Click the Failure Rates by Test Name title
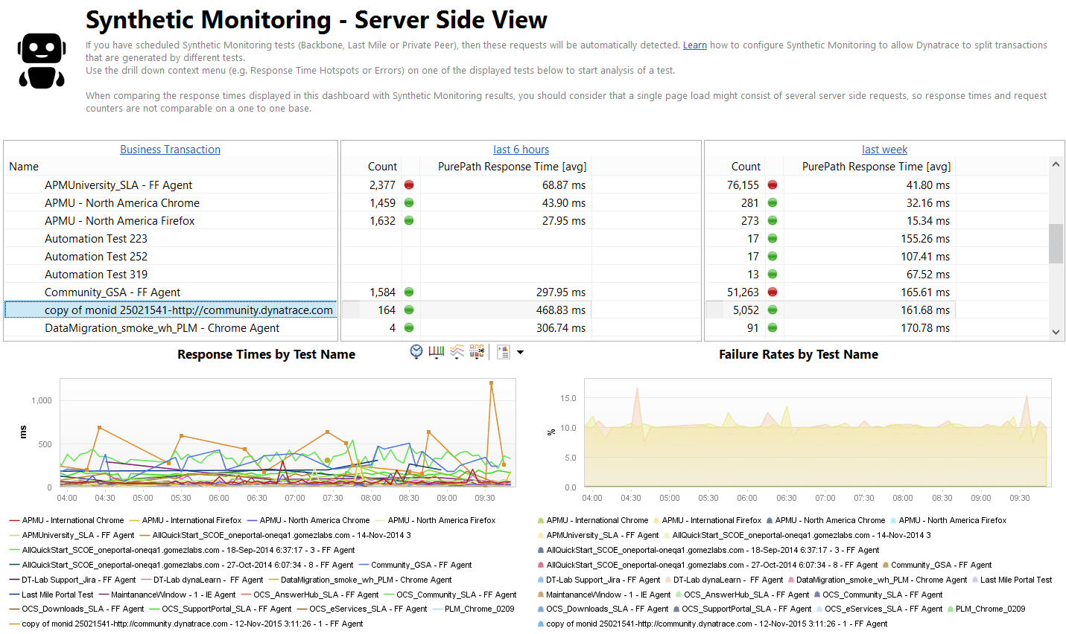 798,354
